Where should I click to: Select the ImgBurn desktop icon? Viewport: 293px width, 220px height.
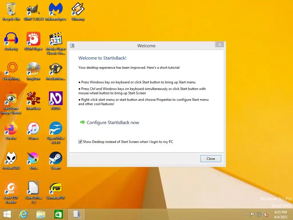coord(33,71)
